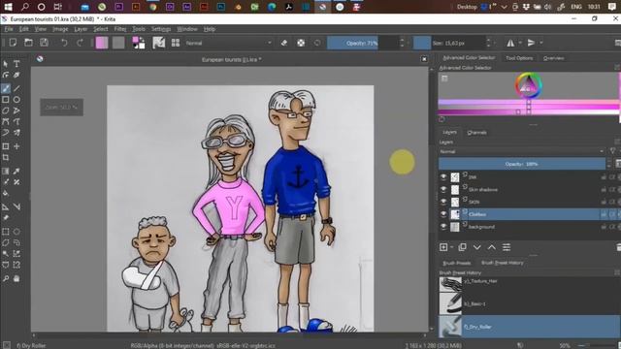Add a new paint layer

coord(443,247)
